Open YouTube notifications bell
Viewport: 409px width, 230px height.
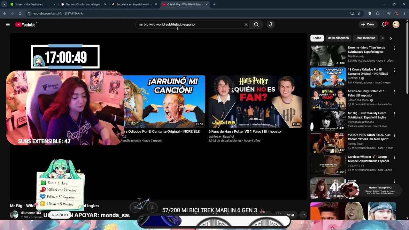(384, 25)
